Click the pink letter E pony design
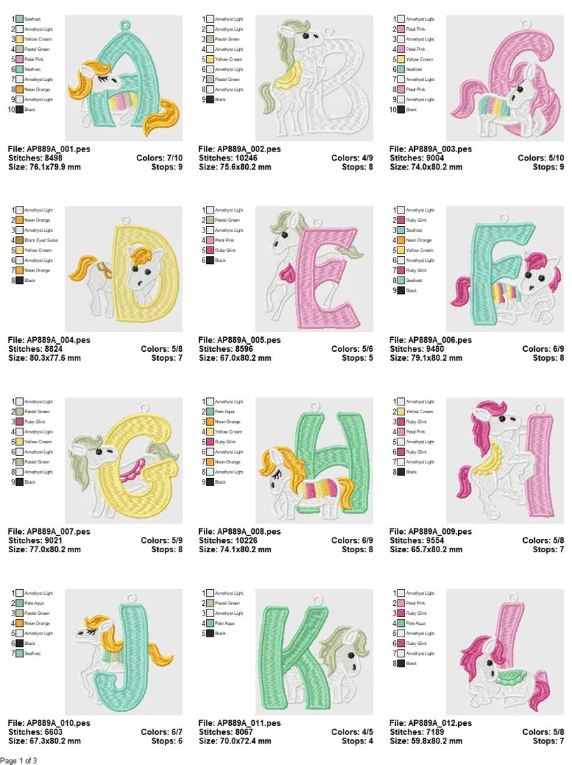The width and height of the screenshot is (572, 765). pyautogui.click(x=314, y=269)
